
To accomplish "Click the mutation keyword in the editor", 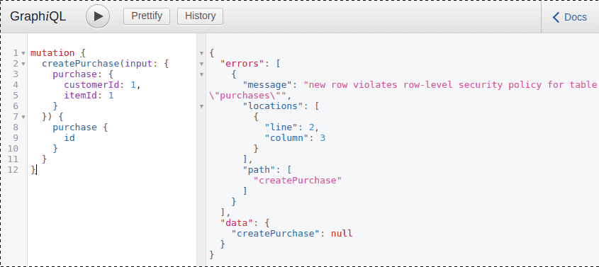I will pyautogui.click(x=52, y=53).
